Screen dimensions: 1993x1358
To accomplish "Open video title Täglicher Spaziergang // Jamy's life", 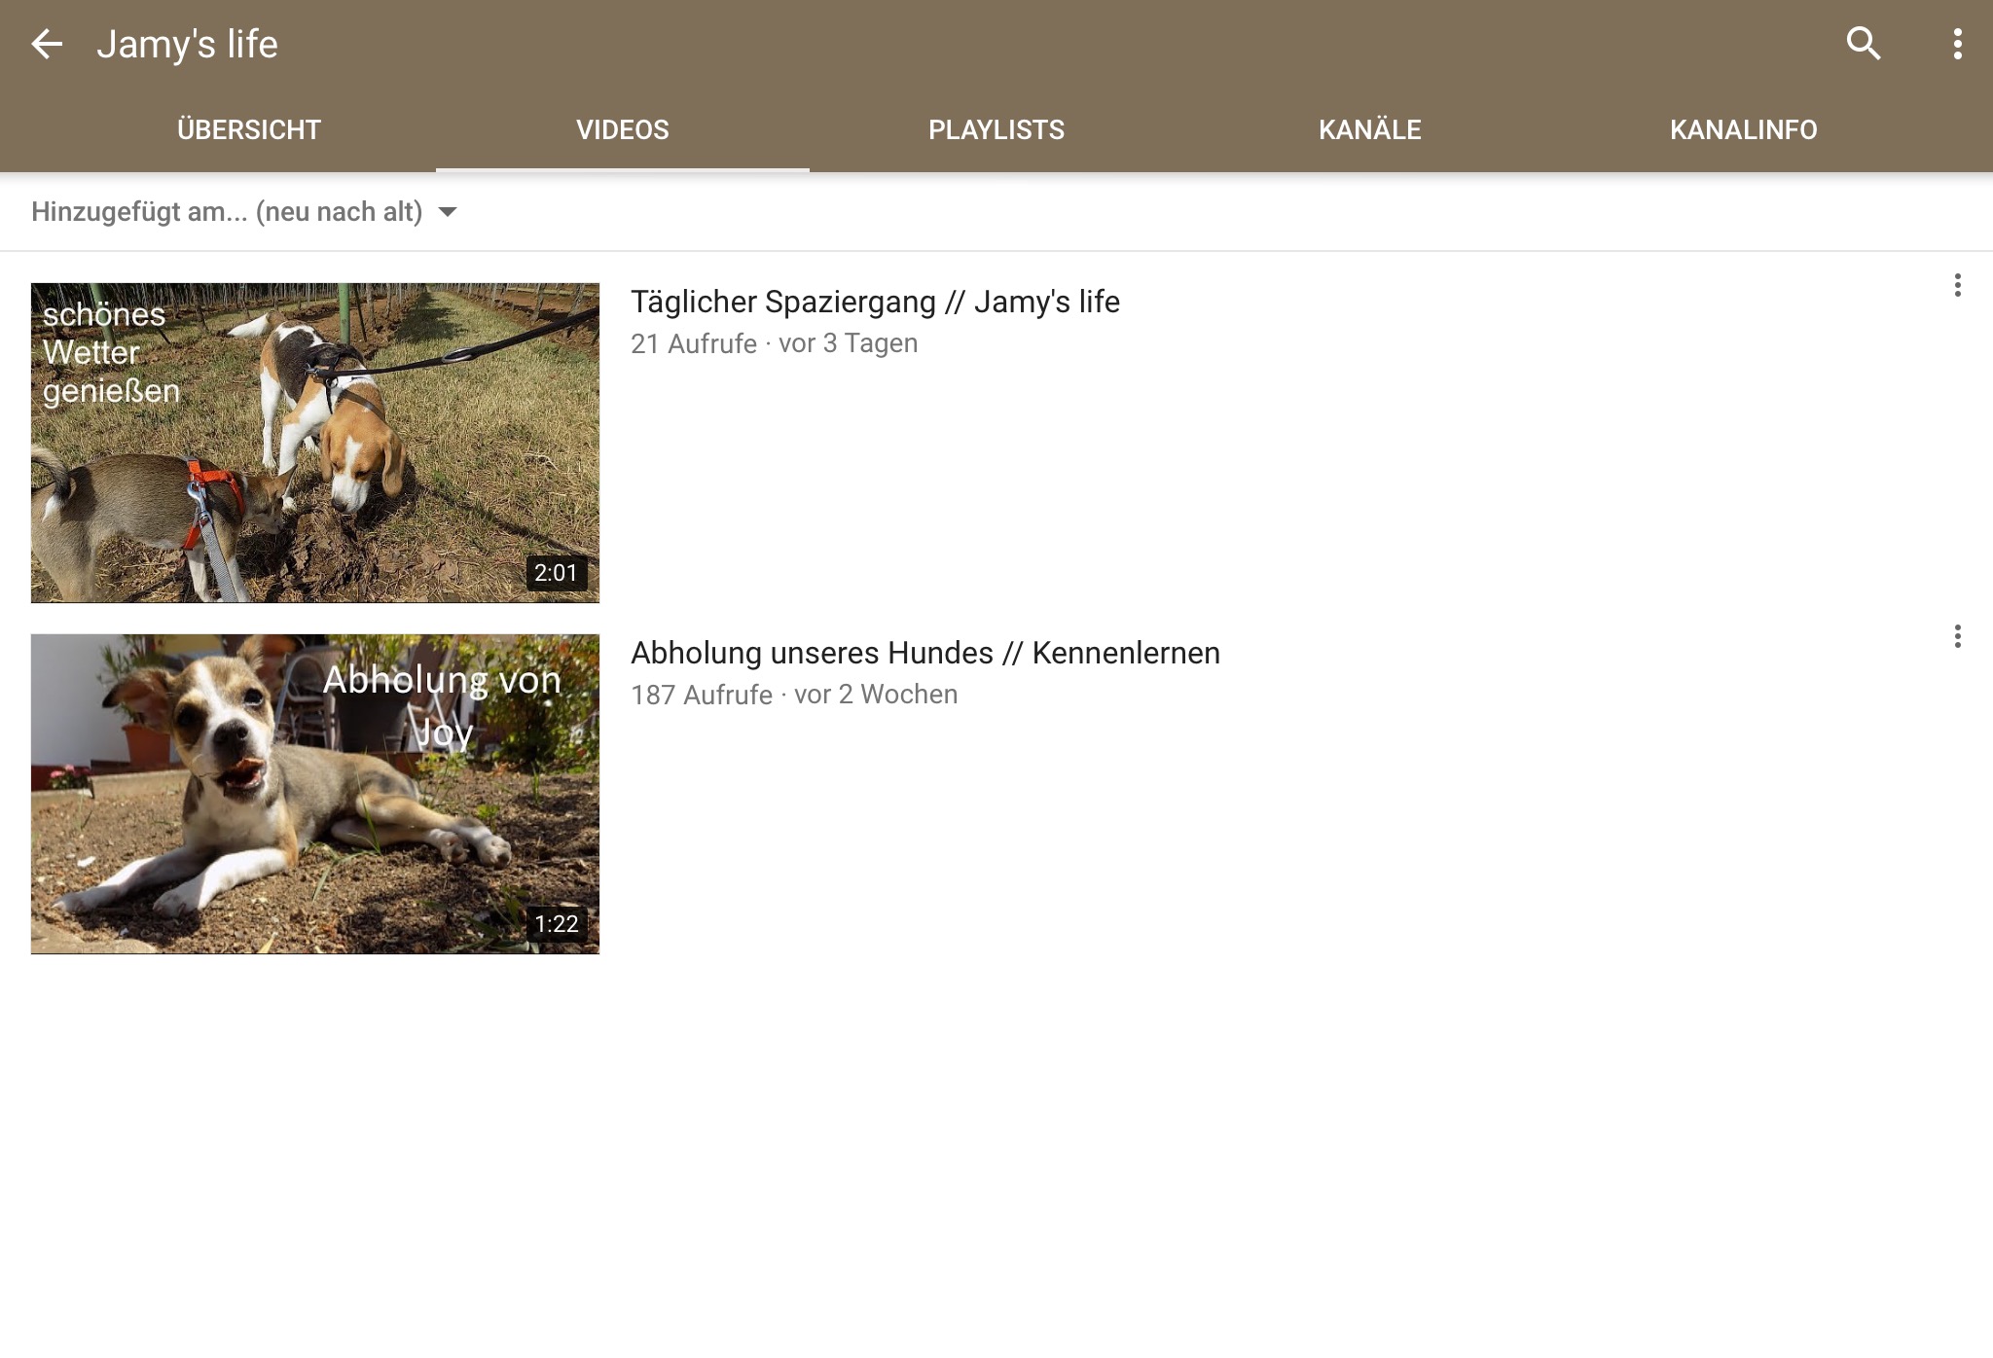I will [875, 302].
